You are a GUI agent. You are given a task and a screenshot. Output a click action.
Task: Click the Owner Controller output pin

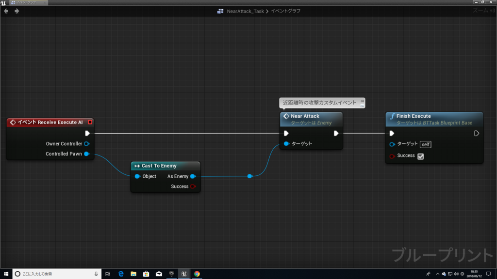tap(86, 143)
